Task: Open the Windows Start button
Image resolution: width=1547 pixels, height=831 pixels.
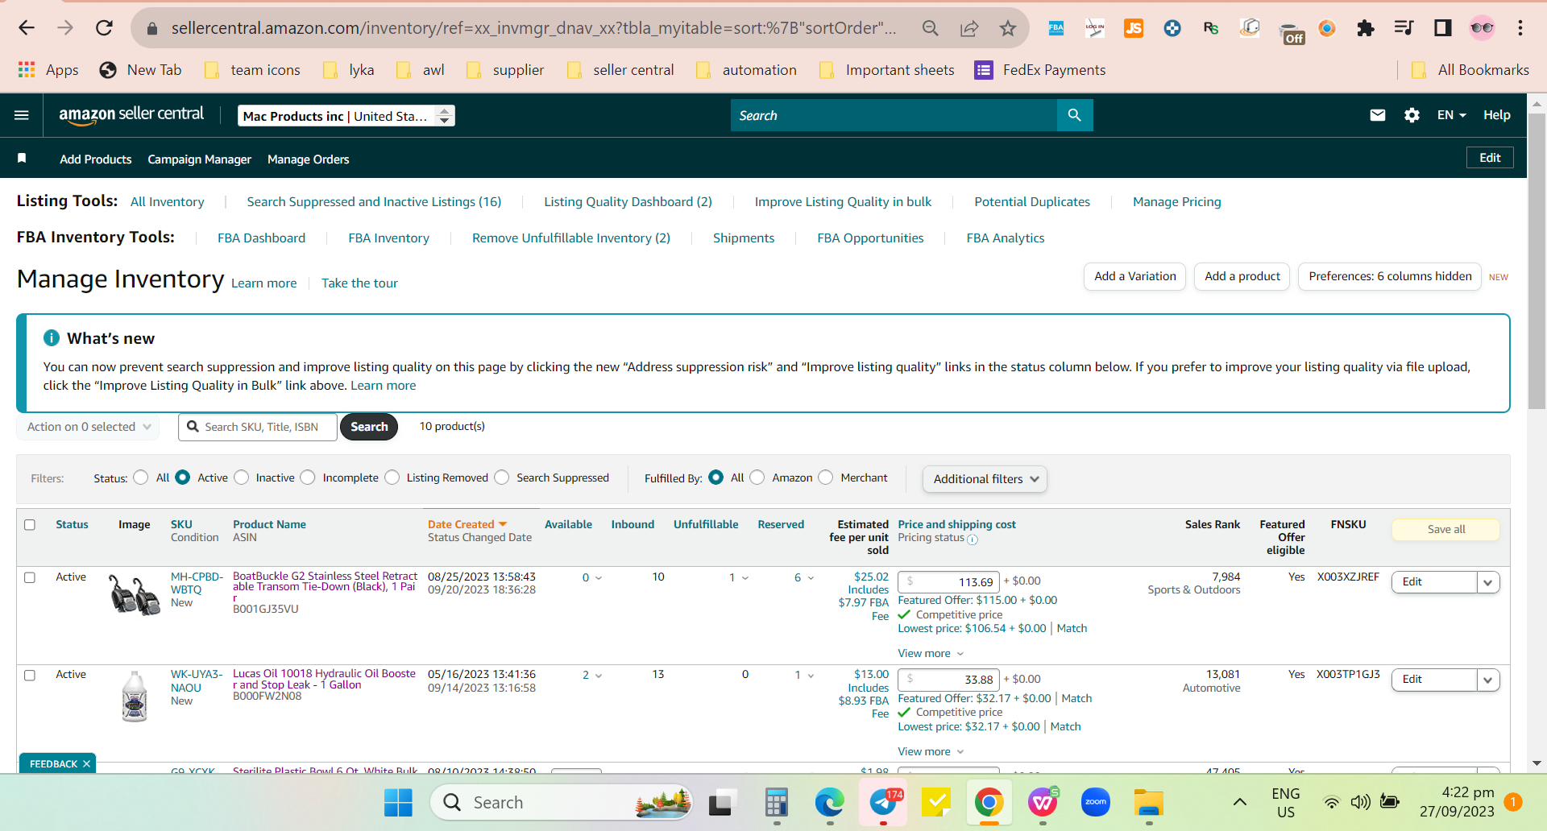Action: 398,802
